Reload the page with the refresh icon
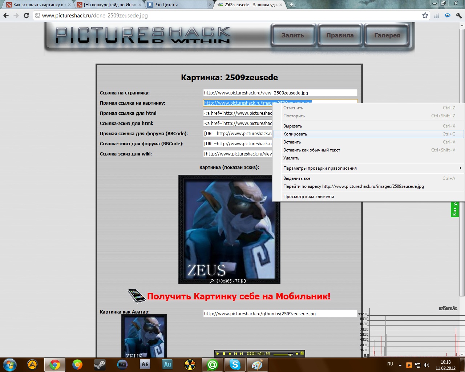Viewport: 465px width, 372px height. click(26, 16)
